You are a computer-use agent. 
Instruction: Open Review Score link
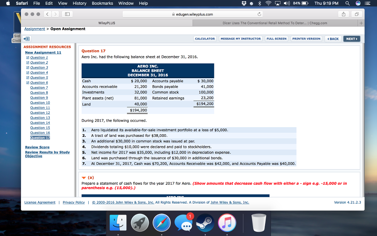[x=37, y=147]
